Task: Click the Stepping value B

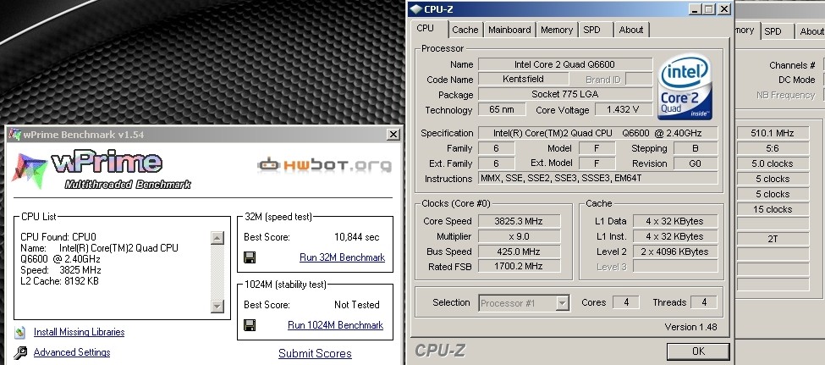Action: pyautogui.click(x=695, y=148)
